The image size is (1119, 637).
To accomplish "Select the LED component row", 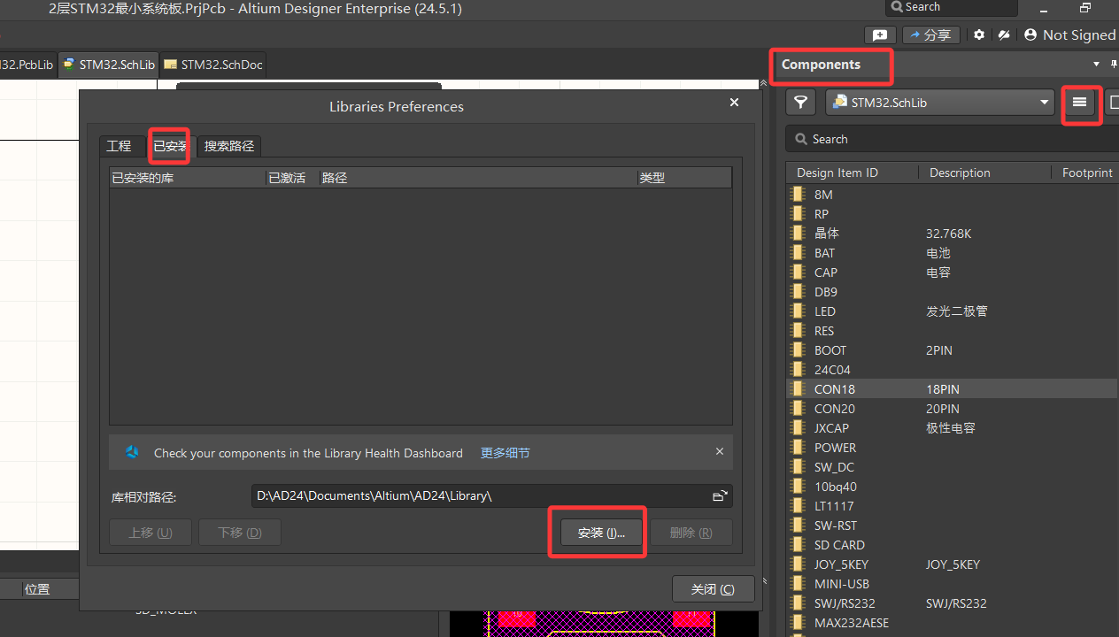I will point(953,311).
